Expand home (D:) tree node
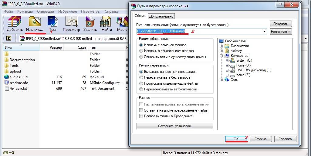This screenshot has height=156, width=311. [x=227, y=65]
